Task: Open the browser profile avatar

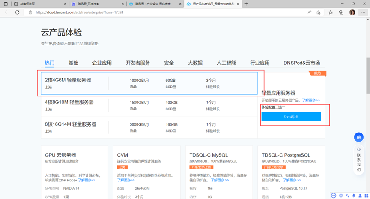Action: click(x=352, y=12)
